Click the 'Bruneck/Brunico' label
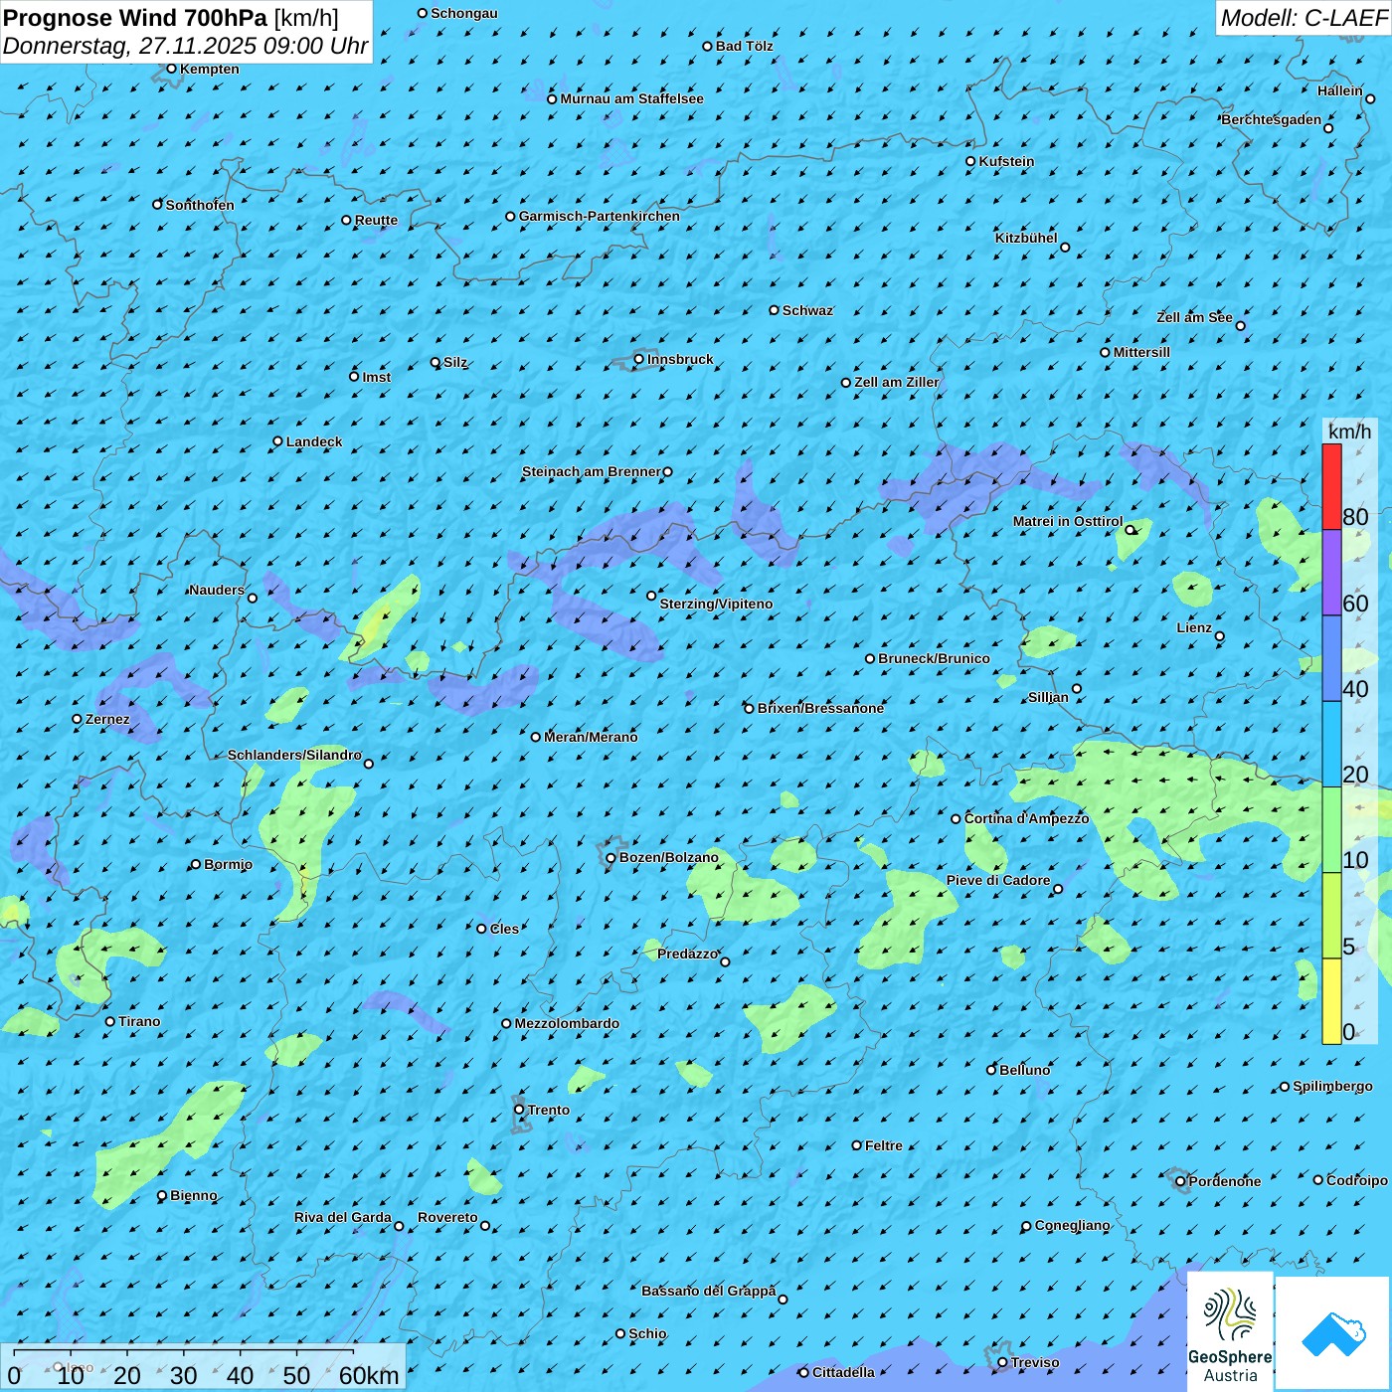 [934, 658]
